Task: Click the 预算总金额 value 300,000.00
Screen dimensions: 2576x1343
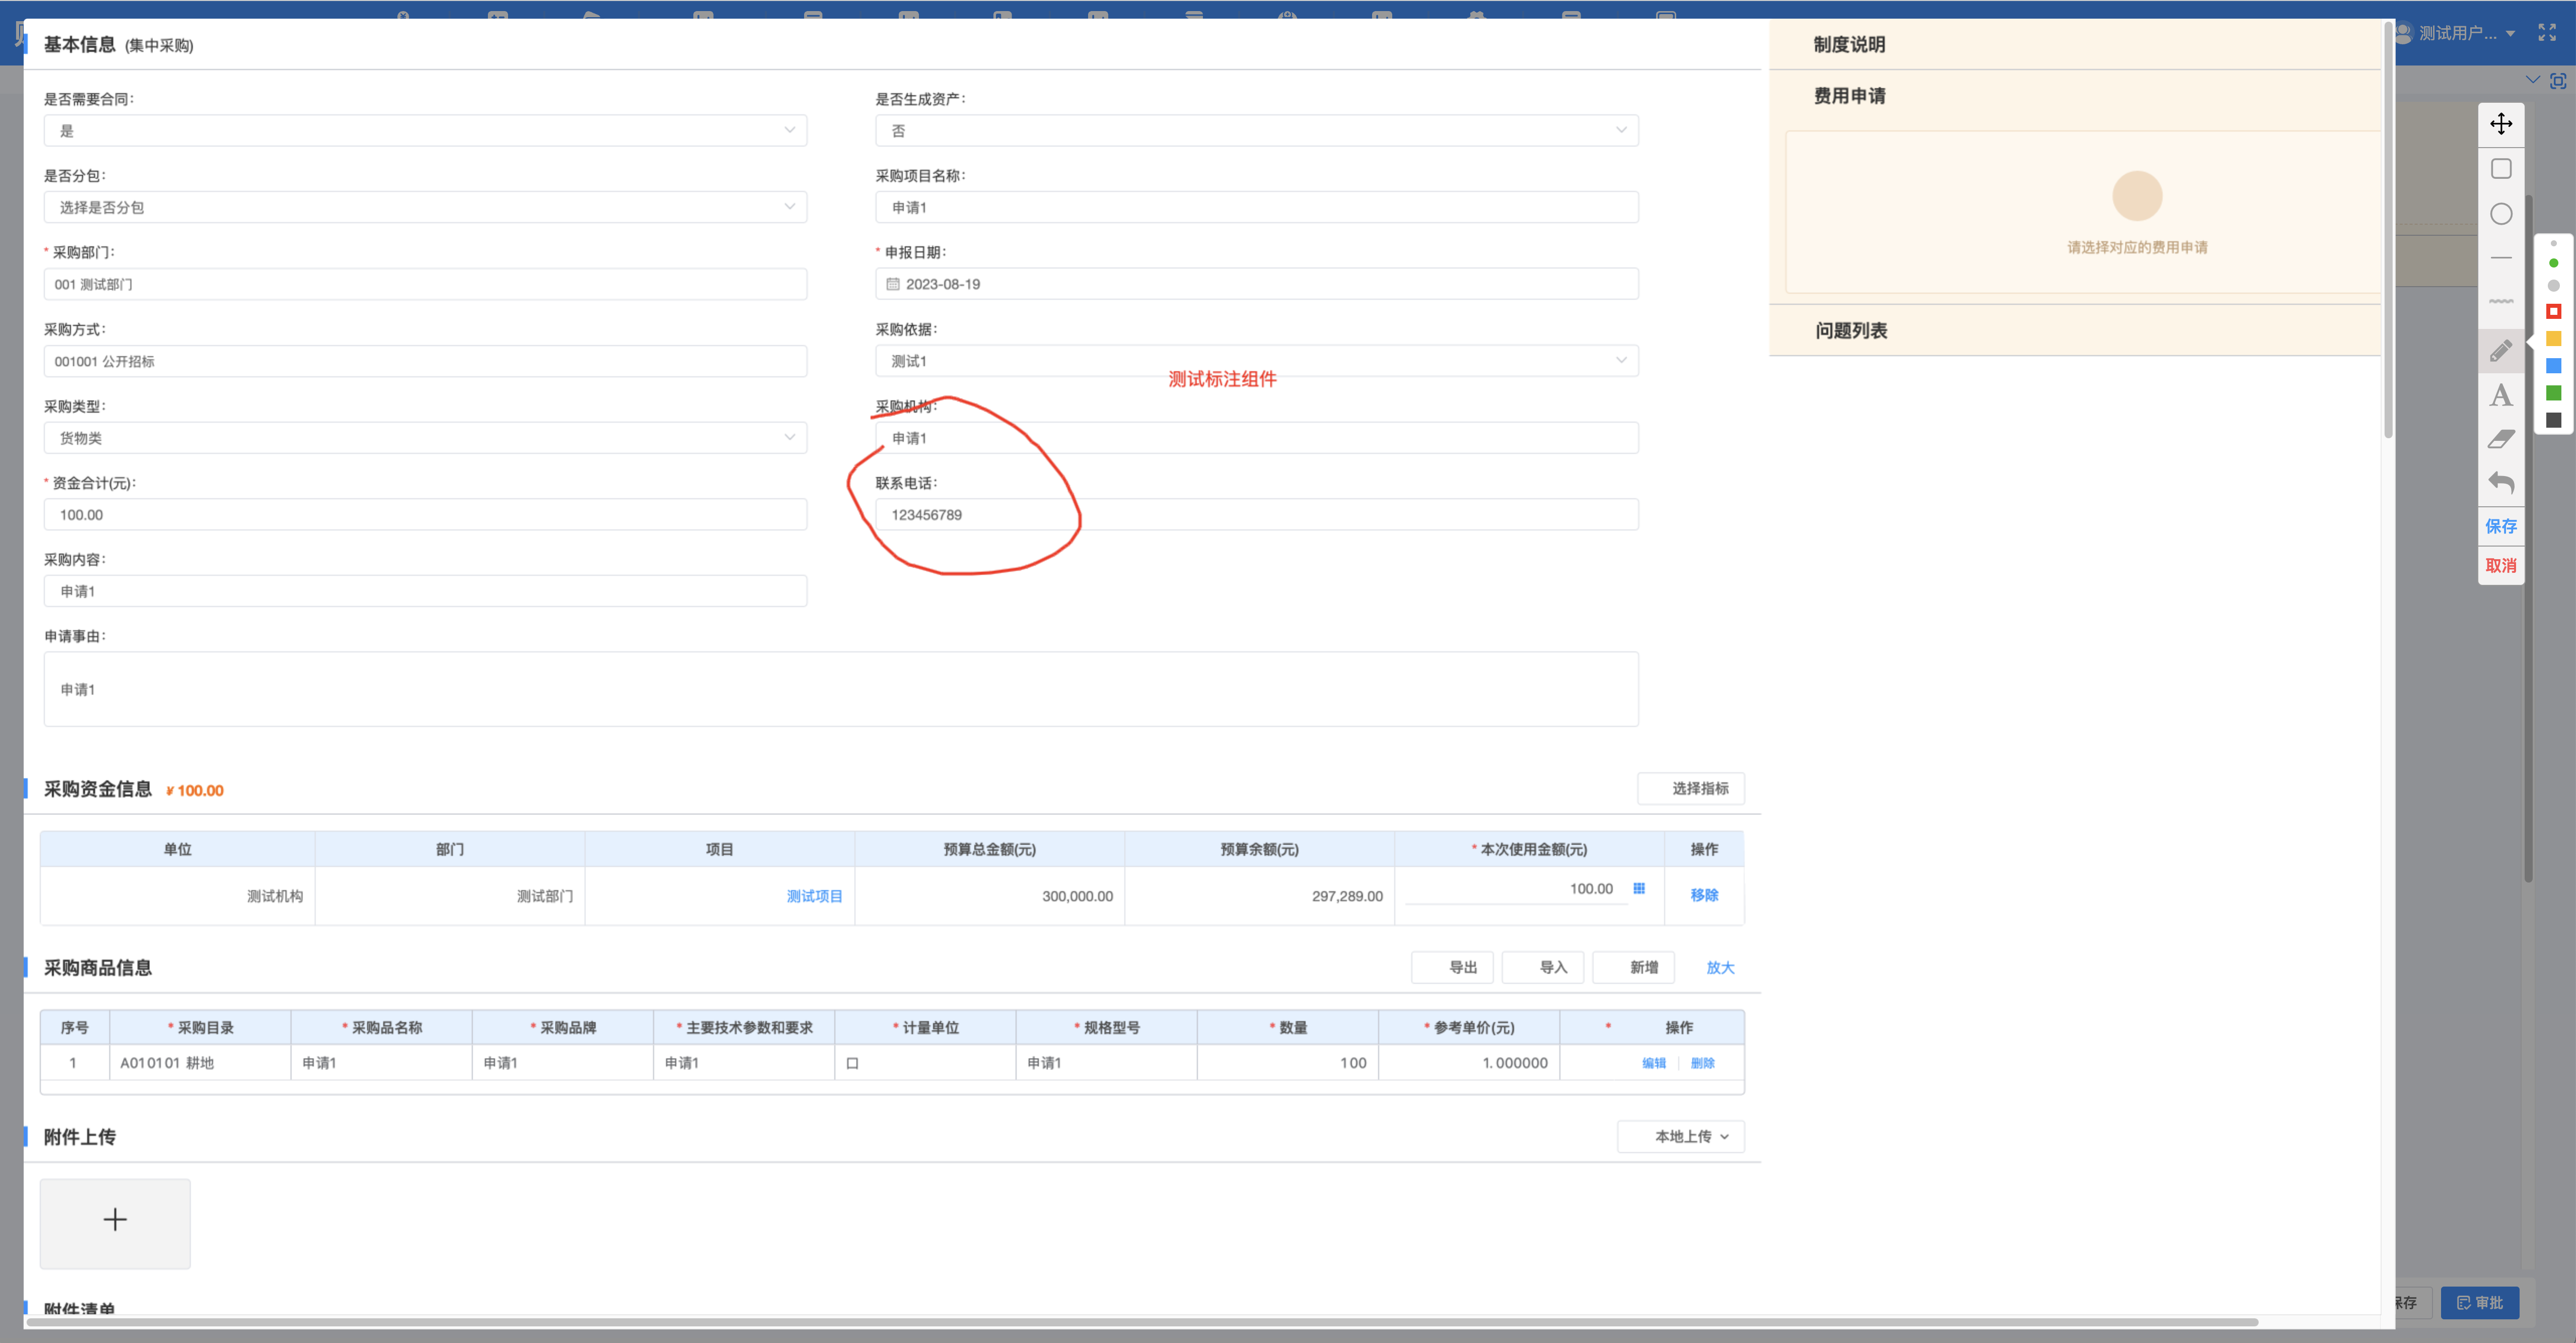Action: pyautogui.click(x=1077, y=896)
